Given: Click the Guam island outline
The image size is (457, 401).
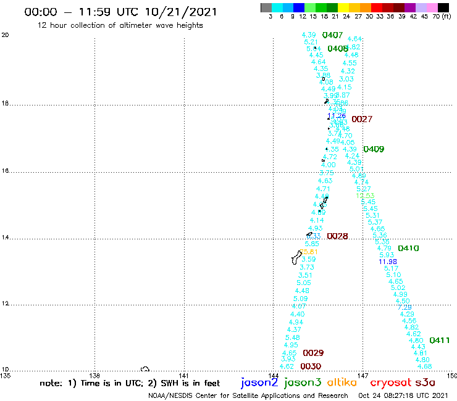Looking at the screenshot, I should click(x=296, y=257).
